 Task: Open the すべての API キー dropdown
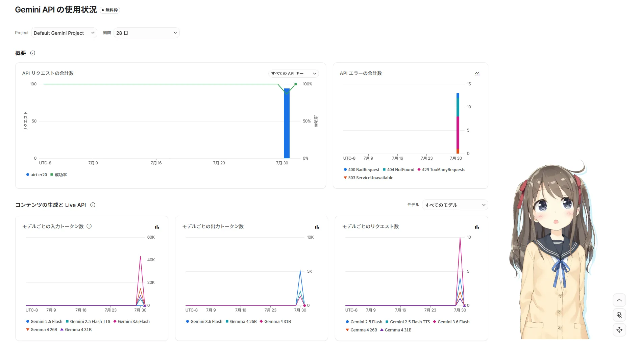(294, 73)
